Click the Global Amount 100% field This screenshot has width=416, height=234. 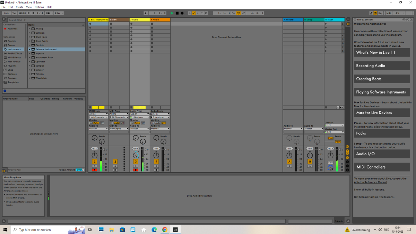click(80, 170)
